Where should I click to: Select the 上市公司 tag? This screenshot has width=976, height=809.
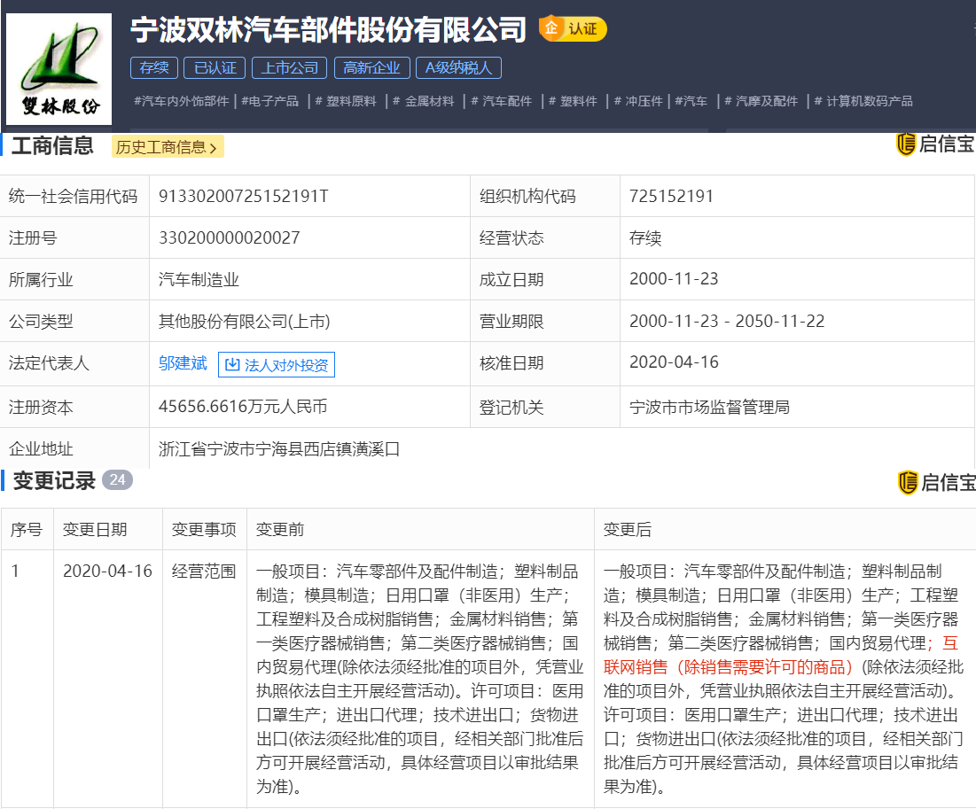290,68
